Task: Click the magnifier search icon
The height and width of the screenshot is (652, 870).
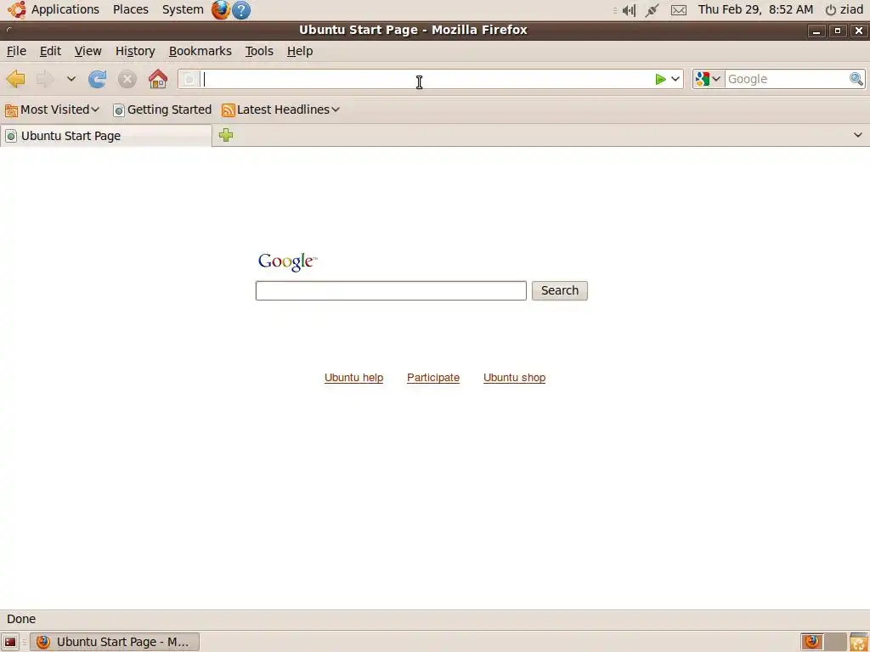Action: [x=856, y=79]
